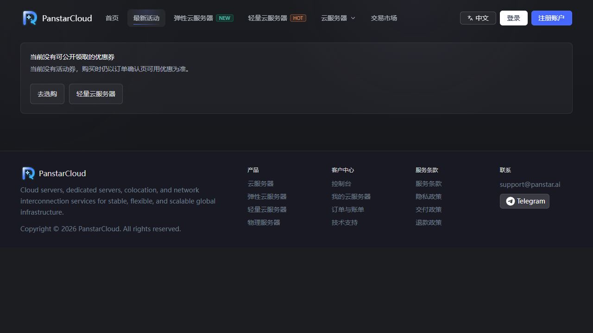
Task: Open footer 订单与账单 link
Action: (348, 210)
